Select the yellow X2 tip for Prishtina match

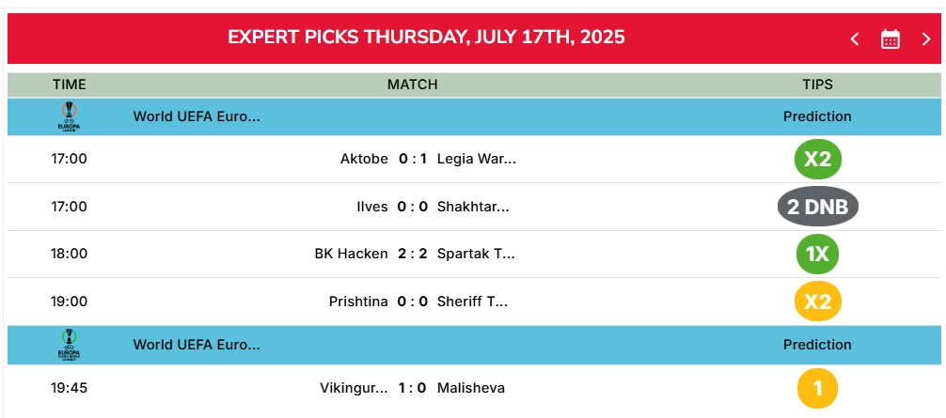point(817,302)
